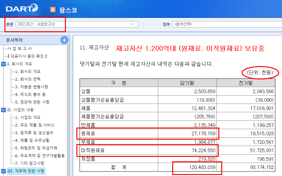This screenshot has height=176, width=282.
Task: Navigate to 2. 주요 제품 및 서비스
Action: point(35,125)
